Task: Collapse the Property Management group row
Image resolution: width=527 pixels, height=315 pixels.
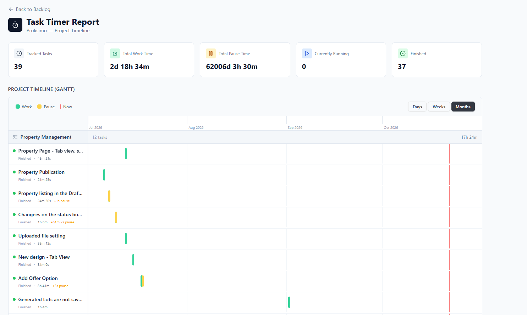Action: pyautogui.click(x=245, y=137)
